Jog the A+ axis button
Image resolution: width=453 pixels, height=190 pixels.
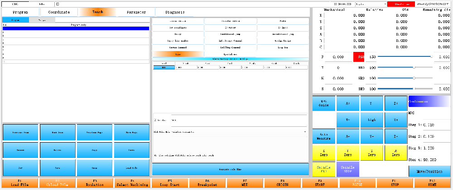[348, 103]
